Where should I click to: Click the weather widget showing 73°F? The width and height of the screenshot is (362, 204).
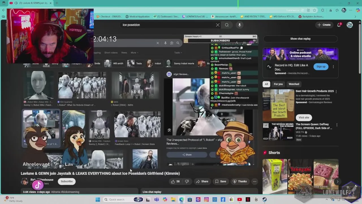point(14,199)
